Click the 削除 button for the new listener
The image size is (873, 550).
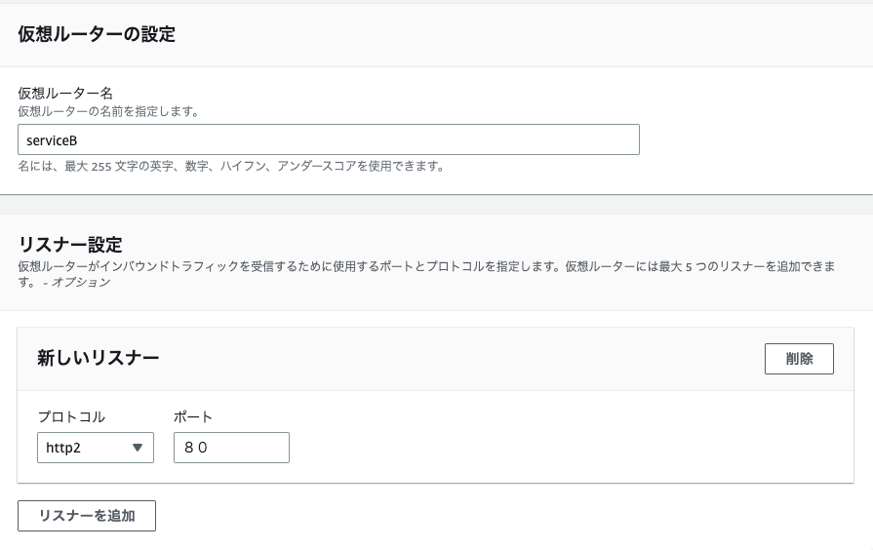(x=799, y=359)
